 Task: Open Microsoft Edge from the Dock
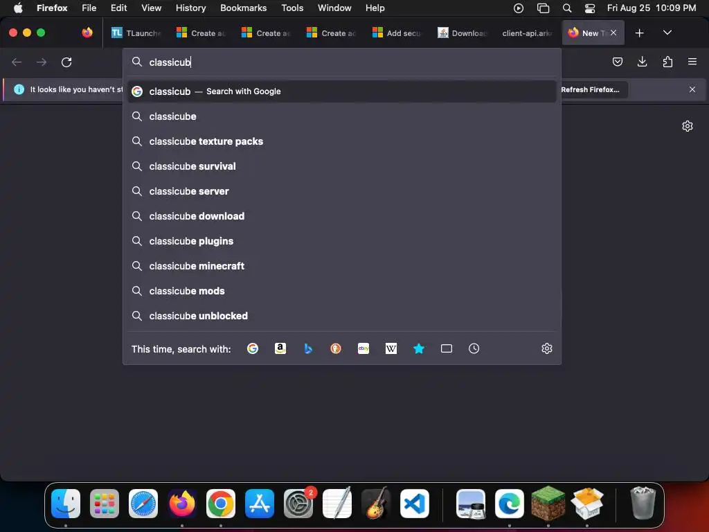point(510,504)
